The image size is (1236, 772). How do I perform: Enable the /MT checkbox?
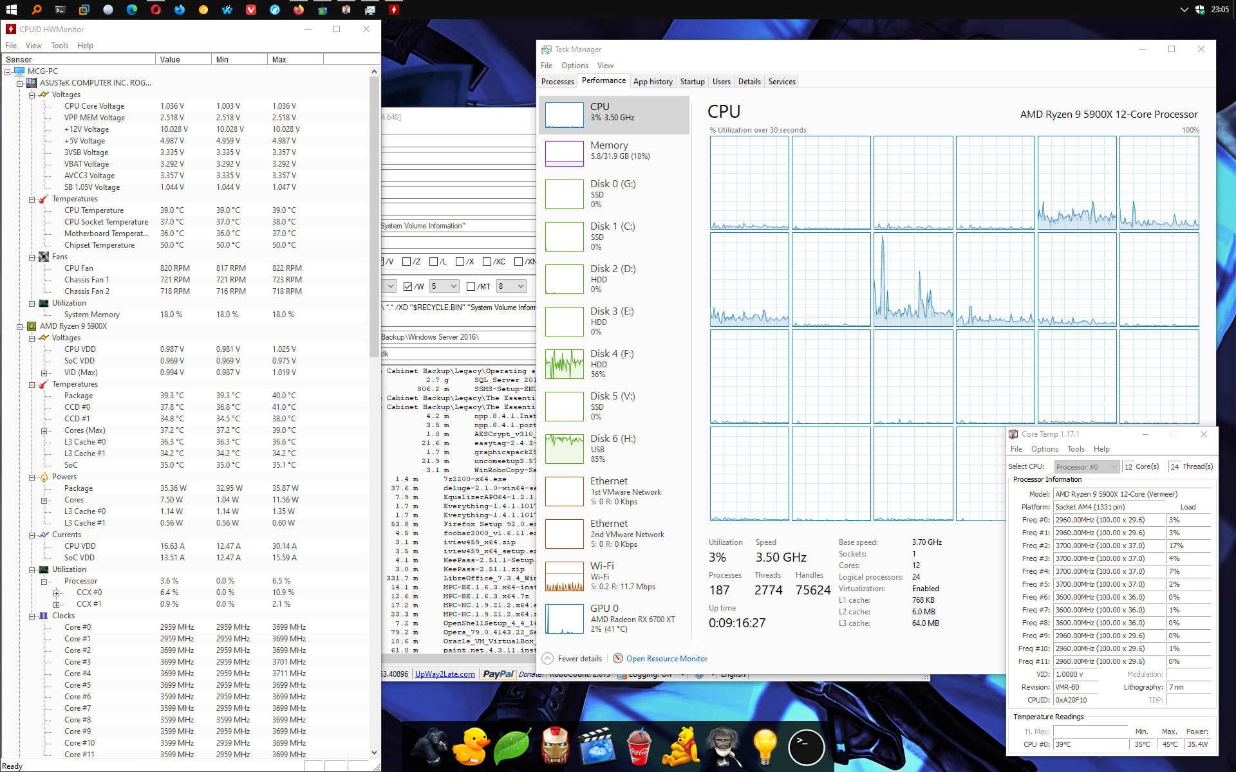[x=471, y=286]
